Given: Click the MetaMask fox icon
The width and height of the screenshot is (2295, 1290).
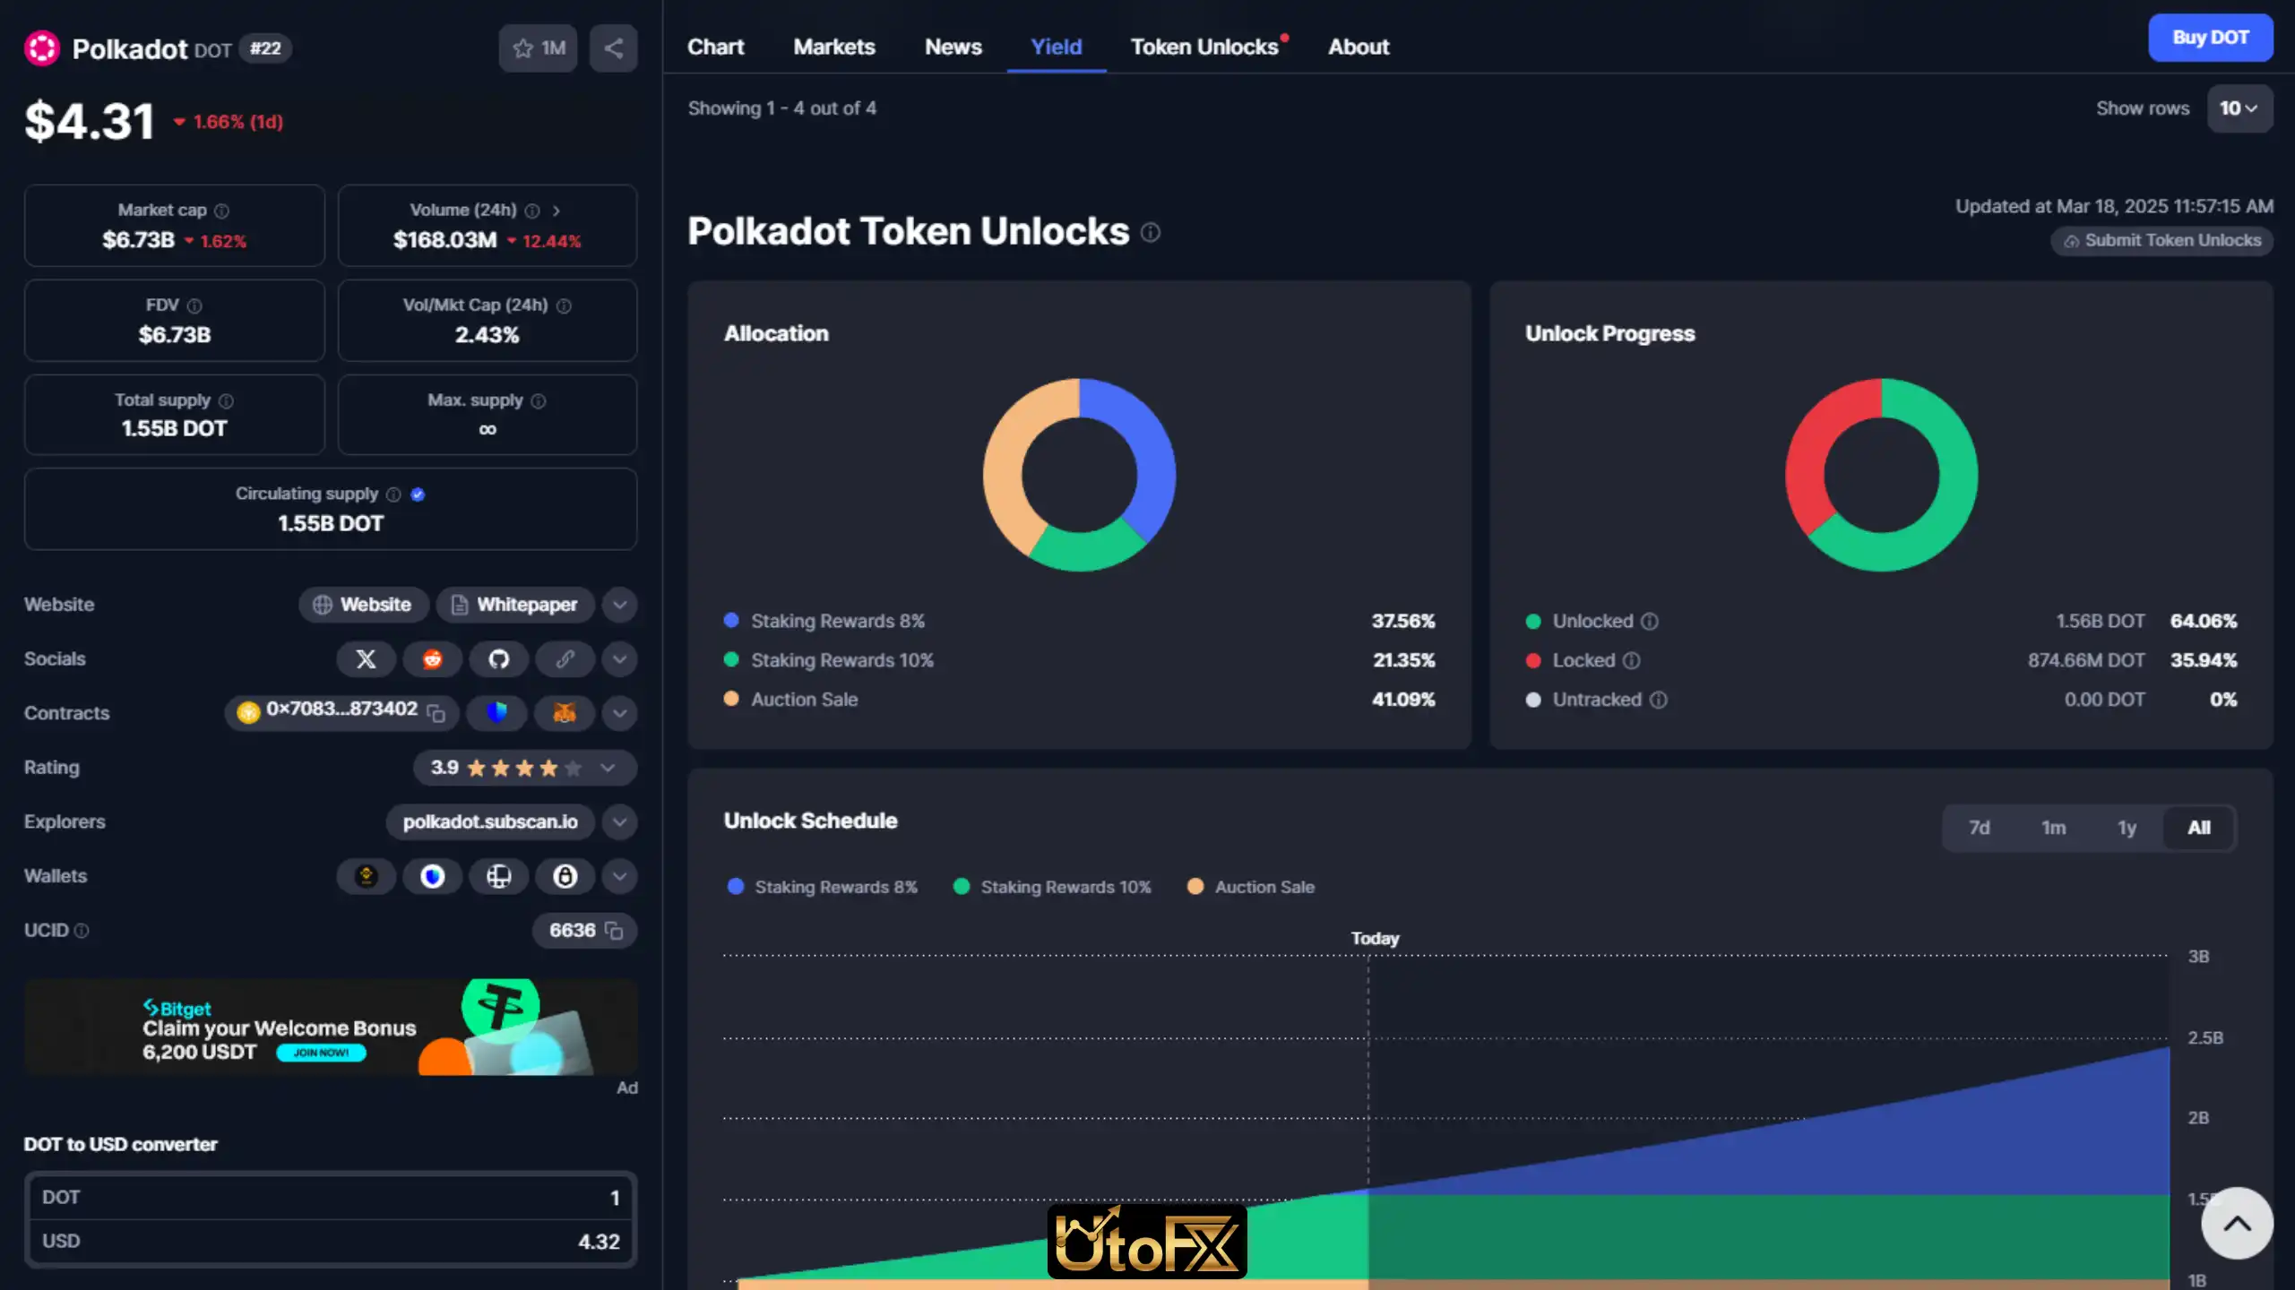Looking at the screenshot, I should click(565, 713).
